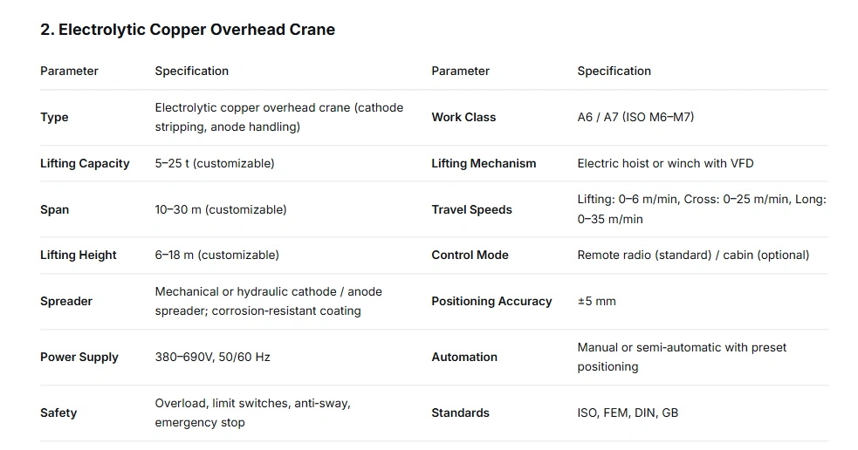This screenshot has width=858, height=450.
Task: Select the Lifting Mechanism label
Action: [x=484, y=163]
